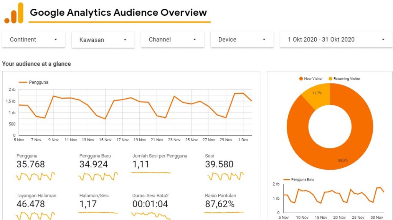Click the Pengguna Baru value 34.924
393x220 pixels.
click(94, 164)
